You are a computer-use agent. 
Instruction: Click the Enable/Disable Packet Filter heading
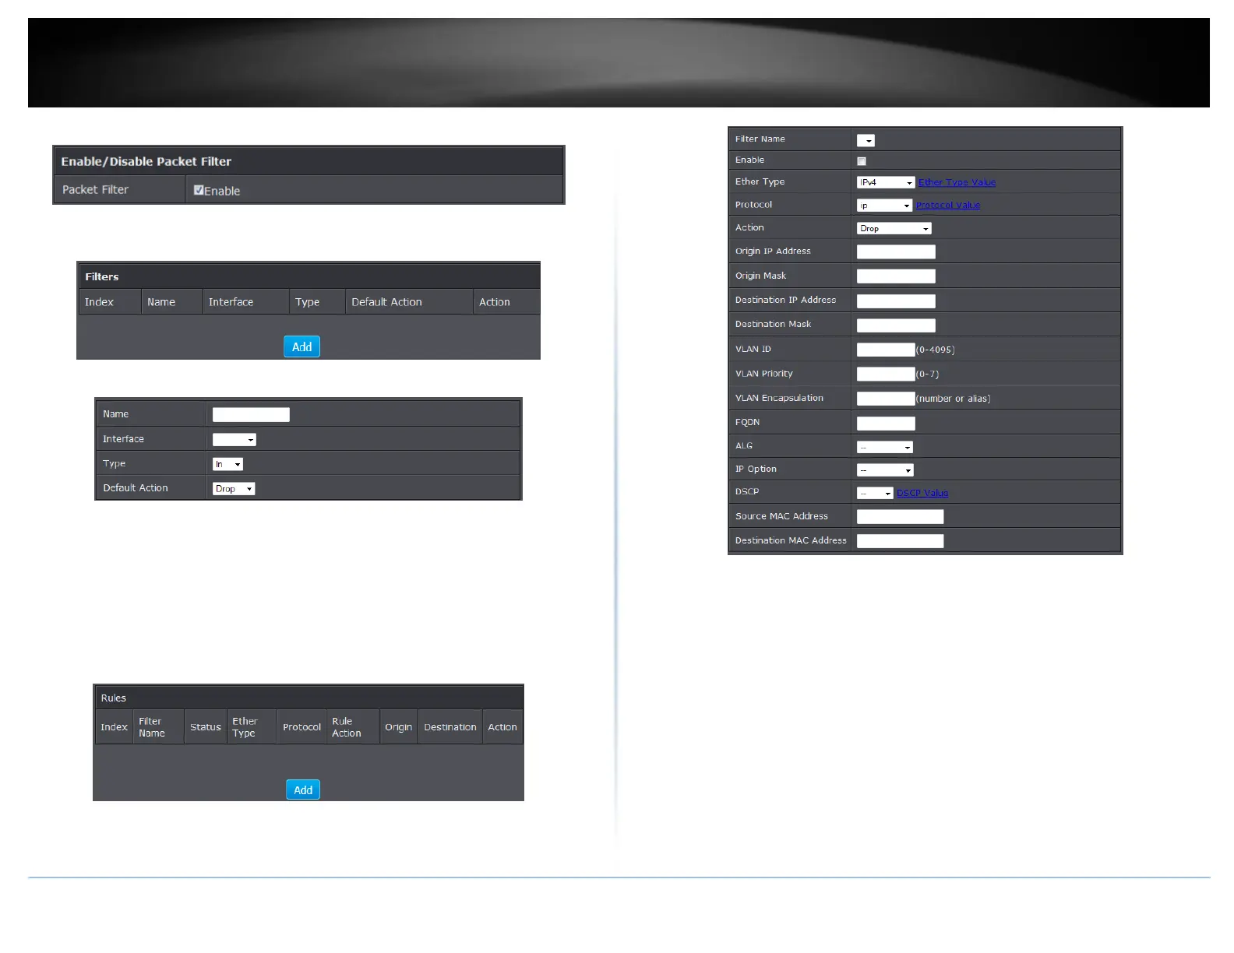[x=146, y=162]
